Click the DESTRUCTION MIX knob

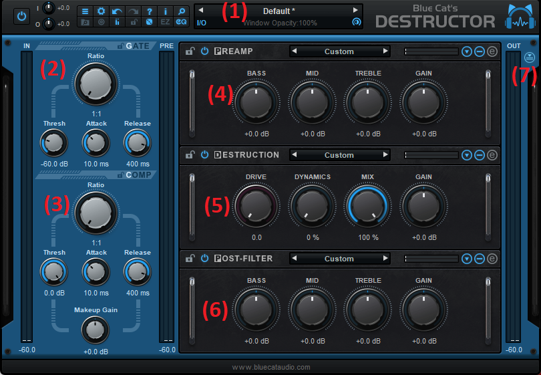pyautogui.click(x=368, y=206)
